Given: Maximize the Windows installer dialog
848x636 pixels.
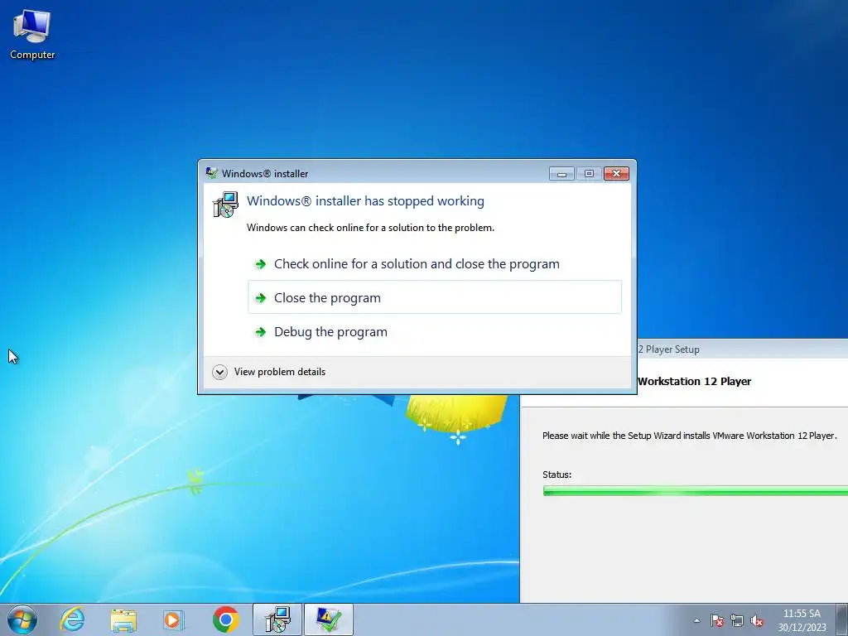Looking at the screenshot, I should (589, 174).
